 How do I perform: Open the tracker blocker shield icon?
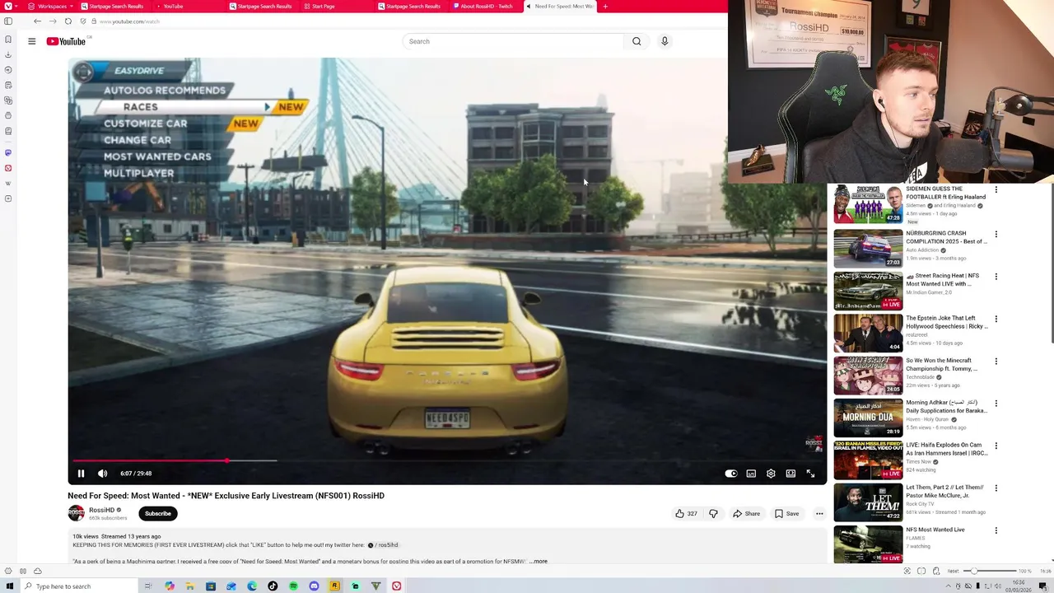point(83,21)
